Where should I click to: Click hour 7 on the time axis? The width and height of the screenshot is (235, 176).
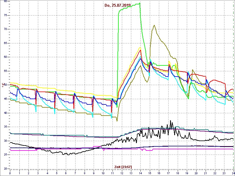pos(75,173)
